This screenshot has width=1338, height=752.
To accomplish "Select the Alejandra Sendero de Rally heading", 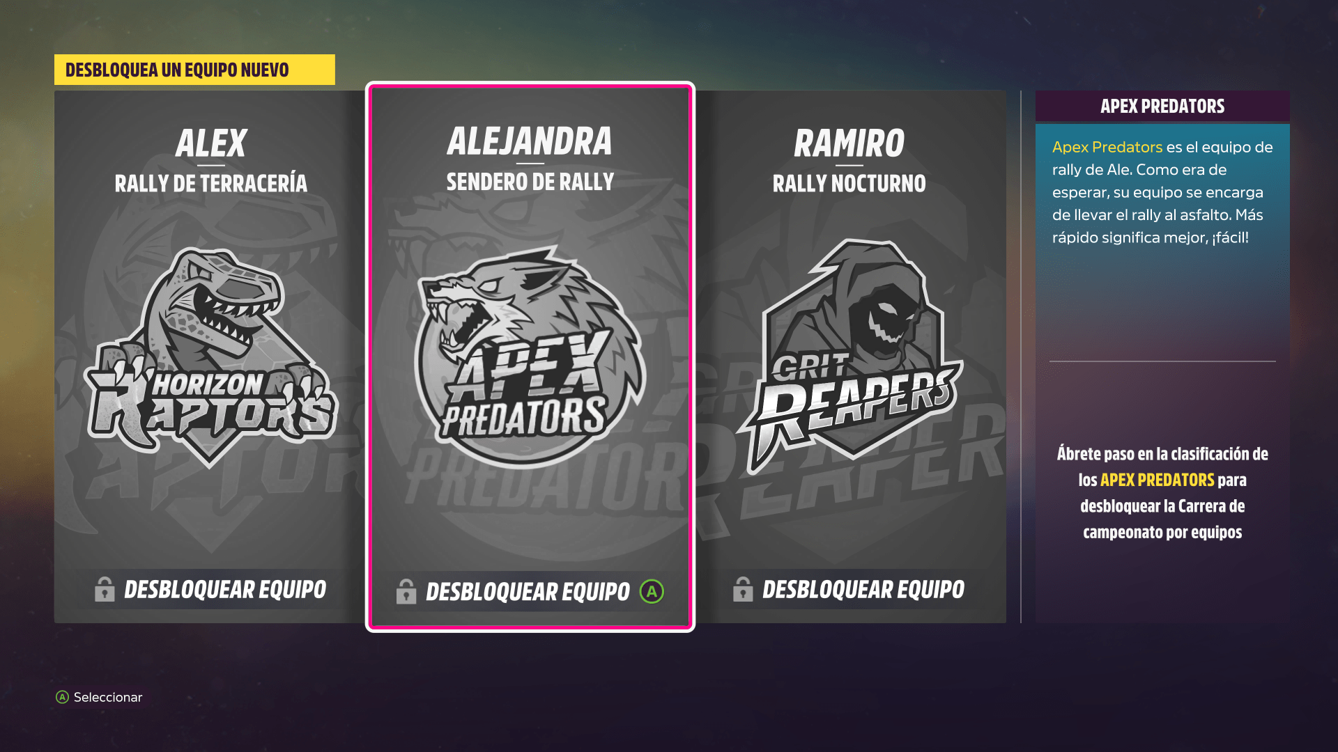I will click(x=530, y=159).
